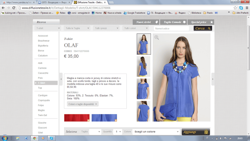This screenshot has width=250, height=141.
Task: Click address bar URL
Action: (66, 8)
